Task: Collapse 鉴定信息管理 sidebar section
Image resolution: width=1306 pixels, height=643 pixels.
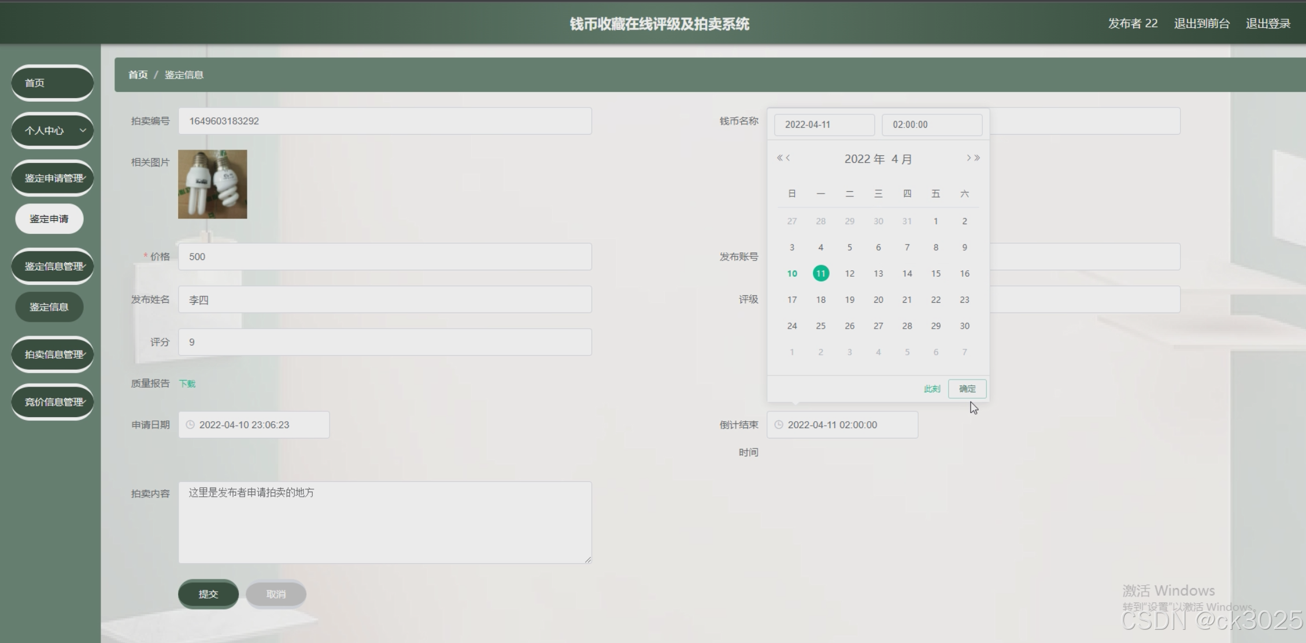Action: tap(52, 266)
